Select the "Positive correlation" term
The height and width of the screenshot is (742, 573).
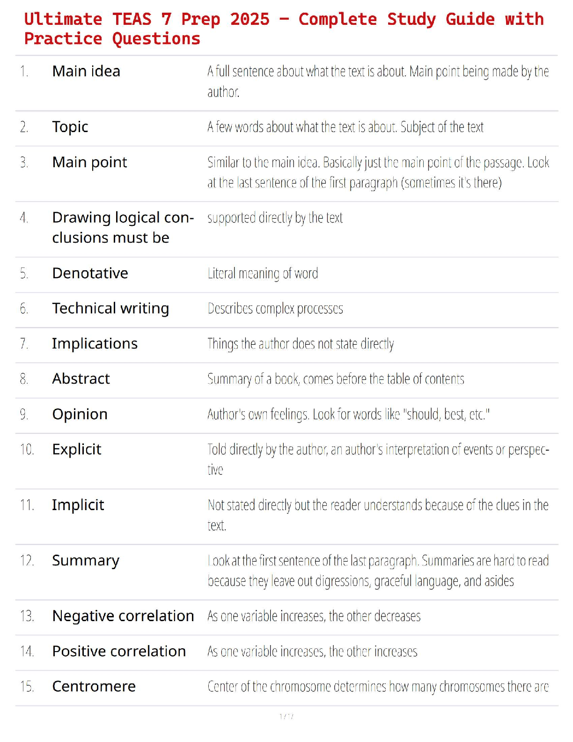tap(119, 651)
